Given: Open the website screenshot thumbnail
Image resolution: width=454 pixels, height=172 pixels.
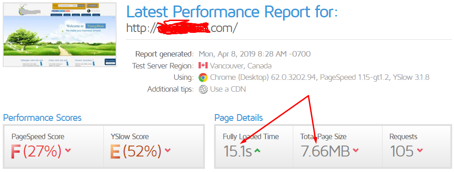Looking at the screenshot, I should pos(60,35).
